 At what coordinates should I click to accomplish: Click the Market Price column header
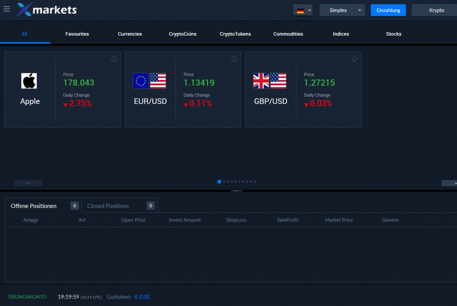tap(339, 220)
